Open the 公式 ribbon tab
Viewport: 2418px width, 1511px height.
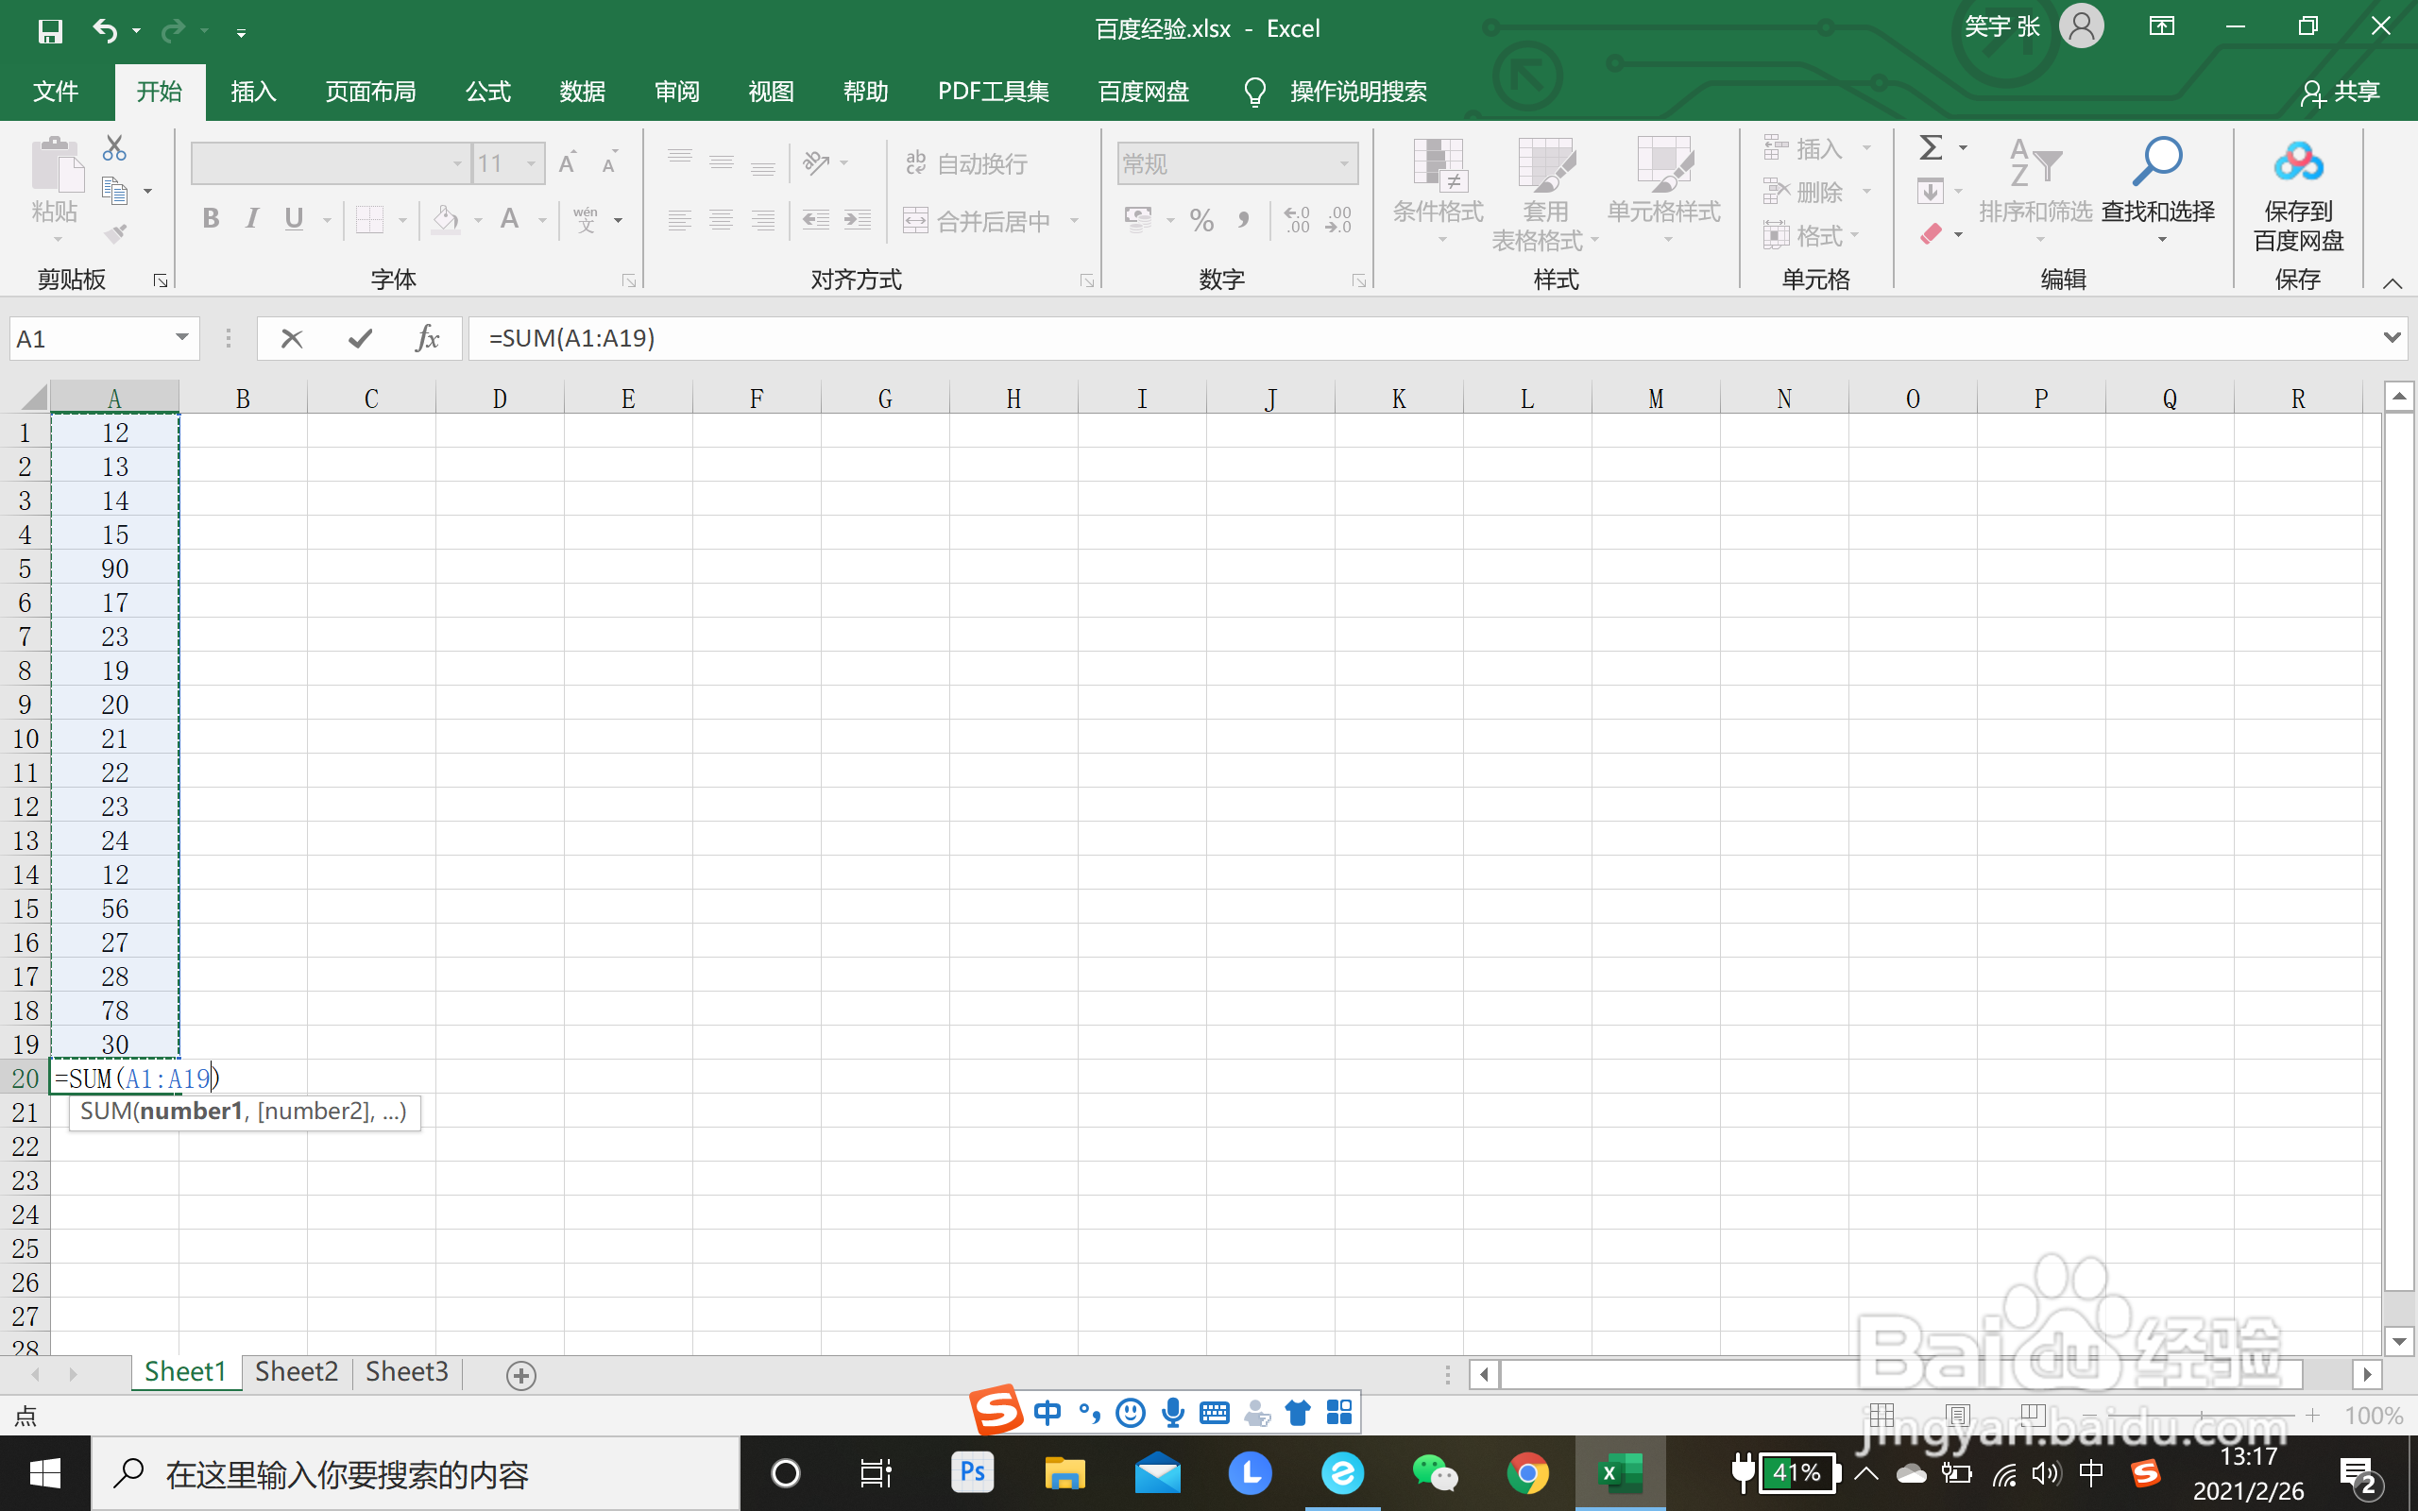(x=487, y=92)
